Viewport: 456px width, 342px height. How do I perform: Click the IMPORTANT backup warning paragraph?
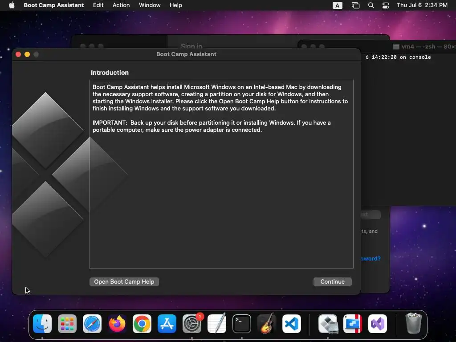pos(212,126)
